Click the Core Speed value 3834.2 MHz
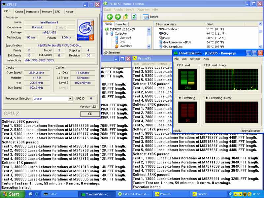Image resolution: width=264 pixels, height=198 pixels. coord(37,73)
